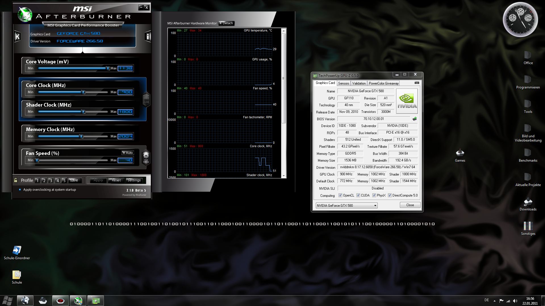Click the MSI Afterburner taskbar icon
The height and width of the screenshot is (306, 545).
[x=78, y=300]
